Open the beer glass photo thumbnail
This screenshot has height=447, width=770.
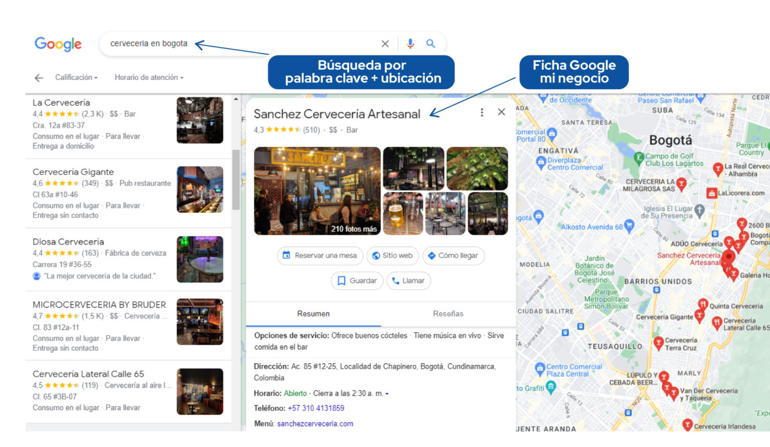[403, 213]
